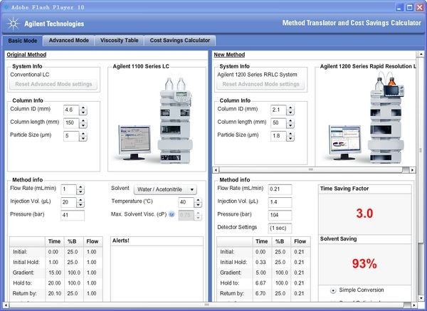The height and width of the screenshot is (311, 427).
Task: Decrease New Method Column length stepper
Action: coord(290,125)
